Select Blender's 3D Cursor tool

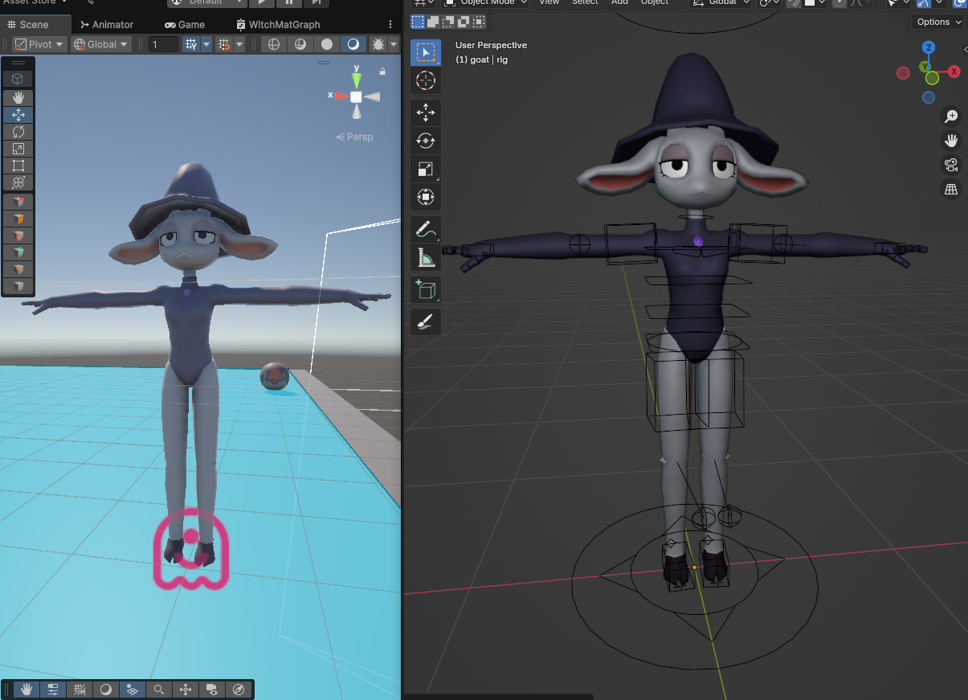coord(426,80)
